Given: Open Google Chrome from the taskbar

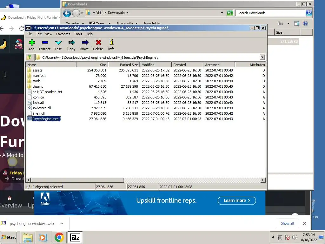Looking at the screenshot, I should [x=59, y=237].
